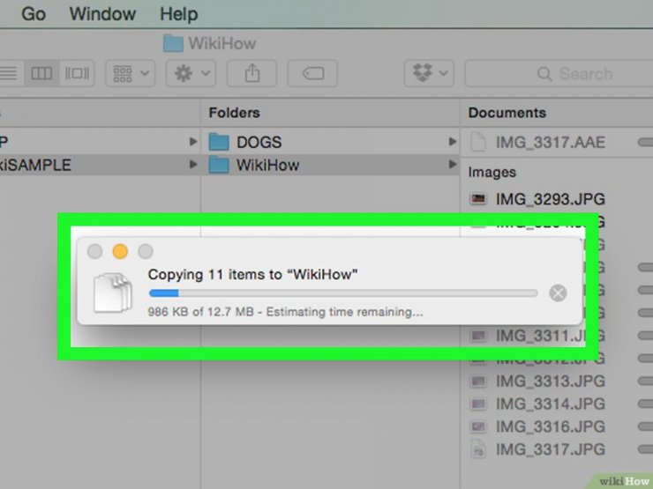Open the Dropbox toolbar dropdown
This screenshot has width=653, height=489.
point(429,74)
